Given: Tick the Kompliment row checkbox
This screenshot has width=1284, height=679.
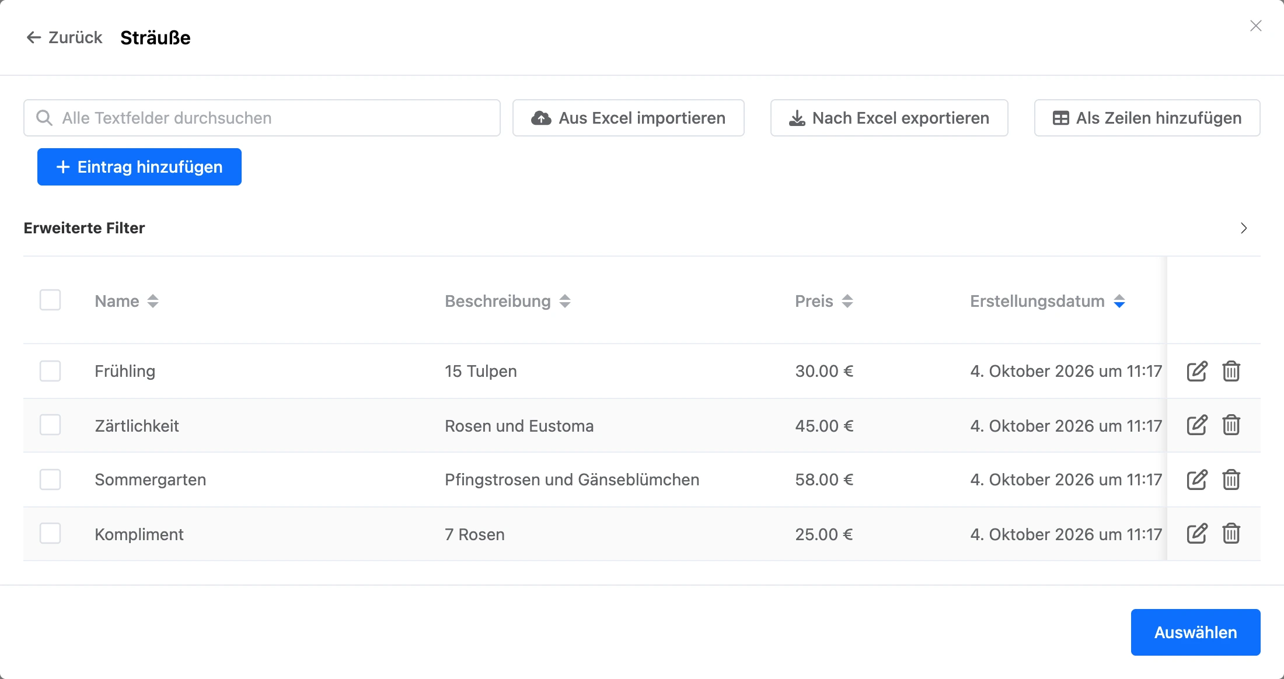Looking at the screenshot, I should [x=50, y=533].
